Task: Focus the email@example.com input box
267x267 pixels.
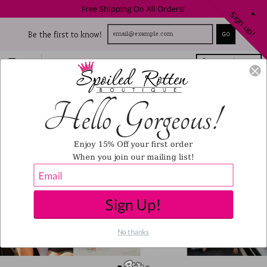Action: pos(160,34)
